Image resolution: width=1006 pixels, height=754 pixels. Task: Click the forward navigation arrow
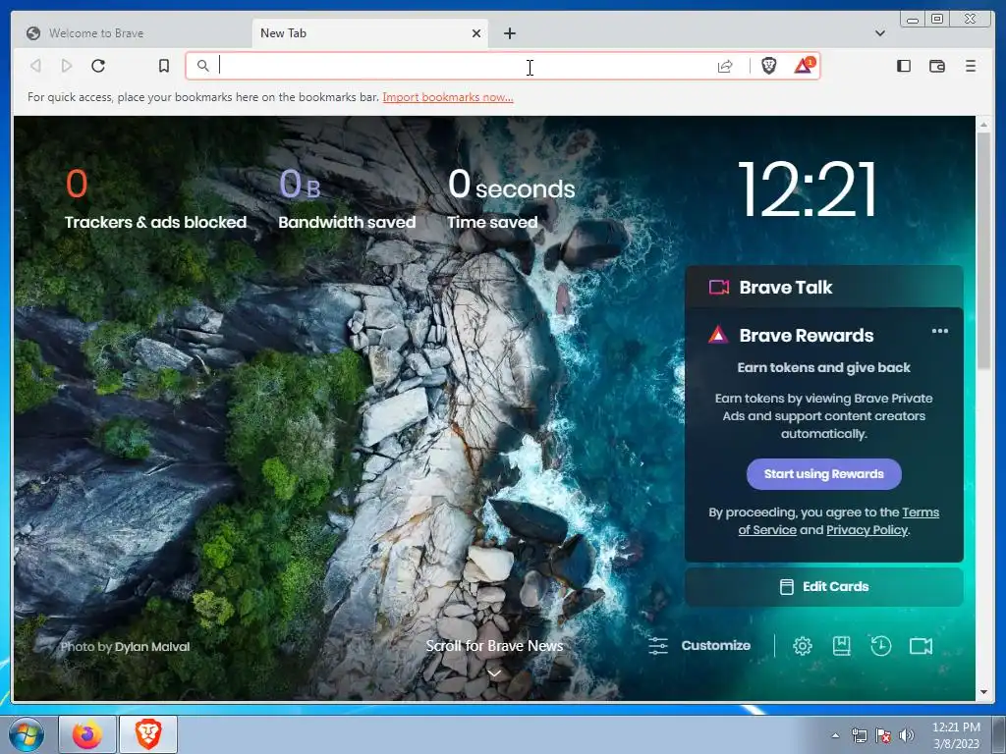67,66
